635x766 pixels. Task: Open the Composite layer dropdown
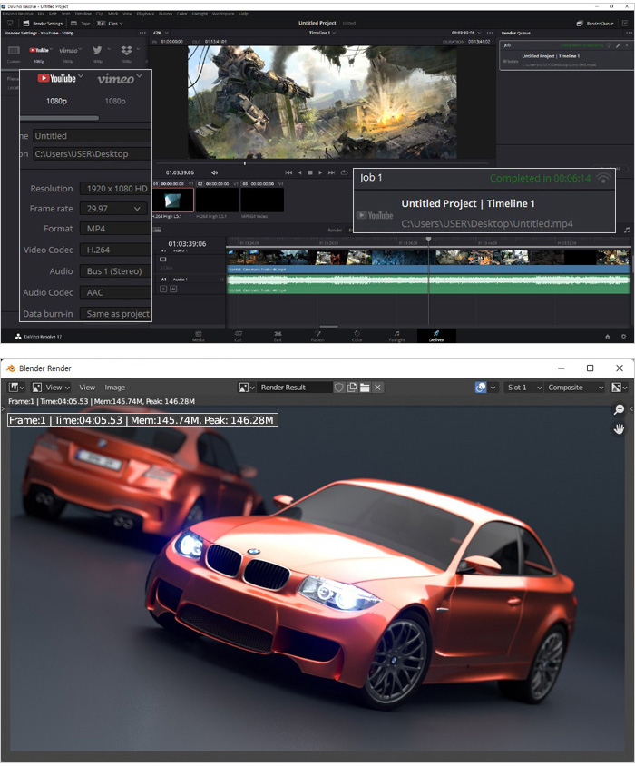575,388
